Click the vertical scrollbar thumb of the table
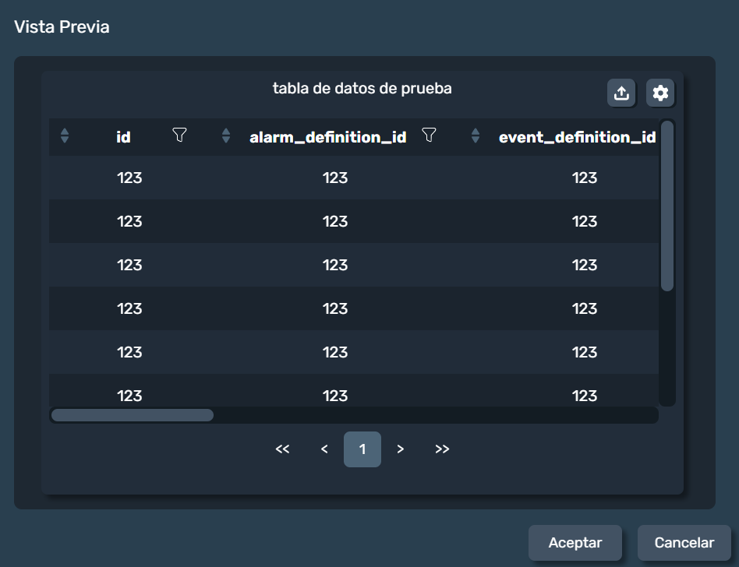Viewport: 739px width, 567px height. coord(667,206)
